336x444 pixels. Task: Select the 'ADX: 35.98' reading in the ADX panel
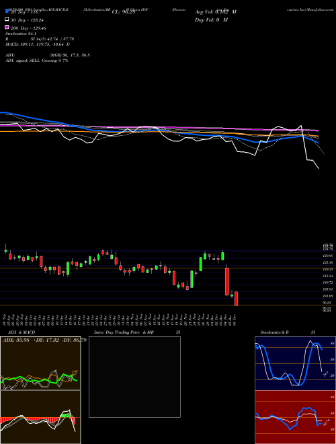pos(16,340)
